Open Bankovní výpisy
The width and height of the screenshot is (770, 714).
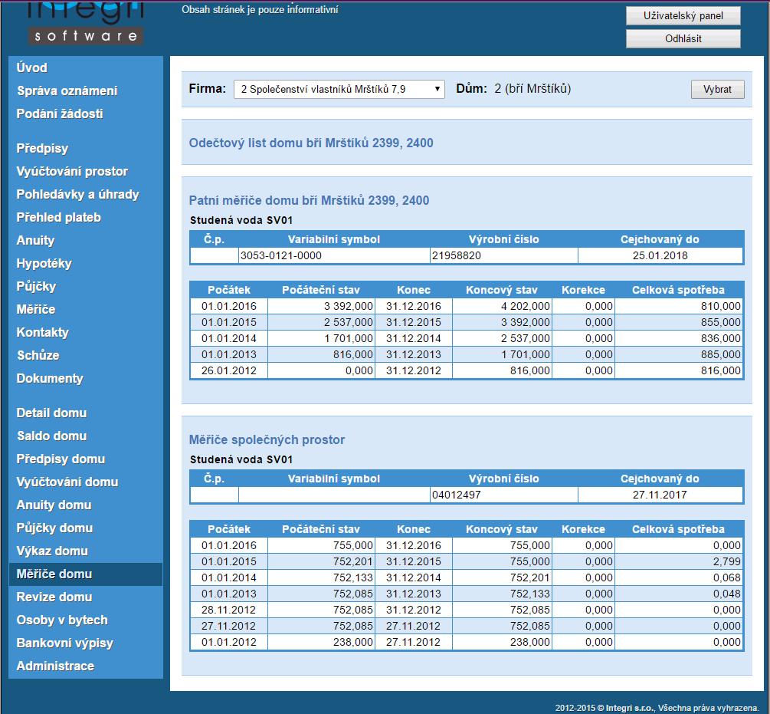65,643
